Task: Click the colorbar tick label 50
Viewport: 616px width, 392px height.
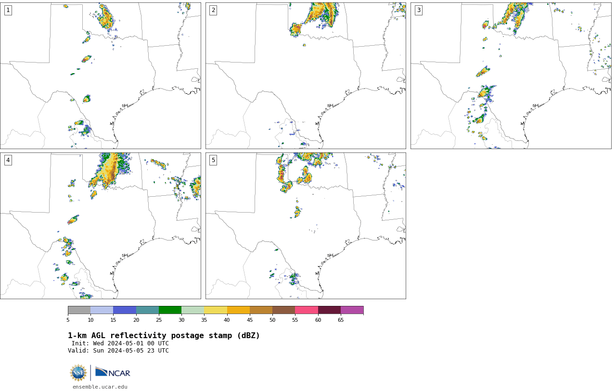Action: click(272, 320)
